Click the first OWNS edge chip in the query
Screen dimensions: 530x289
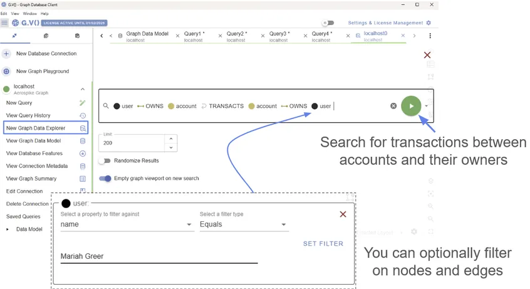tap(150, 106)
